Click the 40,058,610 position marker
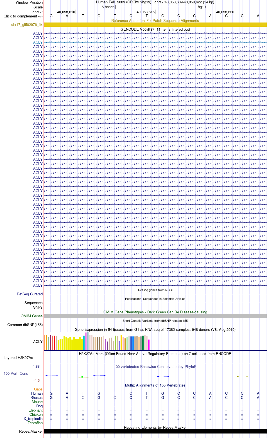The width and height of the screenshot is (267, 438). (x=66, y=12)
